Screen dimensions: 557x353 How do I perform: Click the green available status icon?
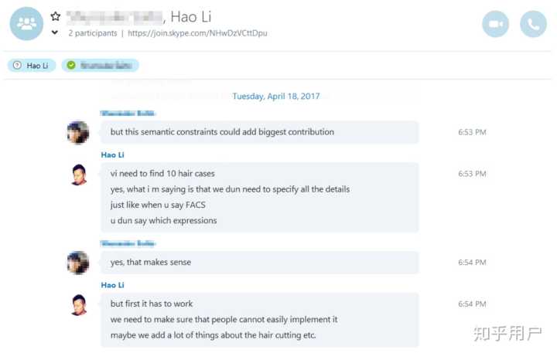(x=71, y=66)
